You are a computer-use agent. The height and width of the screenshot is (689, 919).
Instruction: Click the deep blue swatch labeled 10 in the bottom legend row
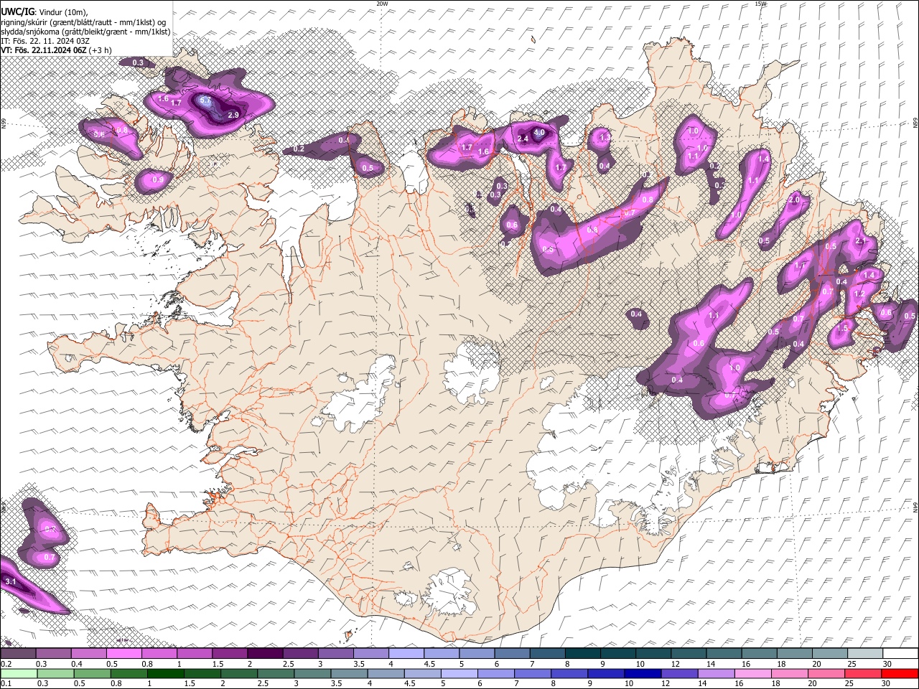(643, 673)
